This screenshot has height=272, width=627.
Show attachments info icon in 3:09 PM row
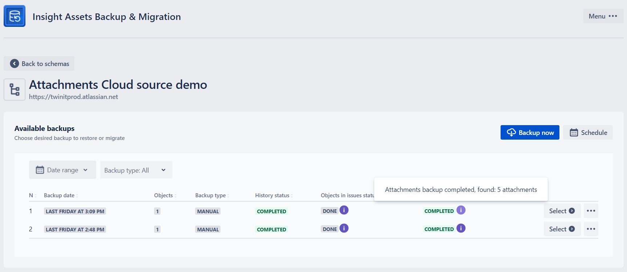point(461,210)
